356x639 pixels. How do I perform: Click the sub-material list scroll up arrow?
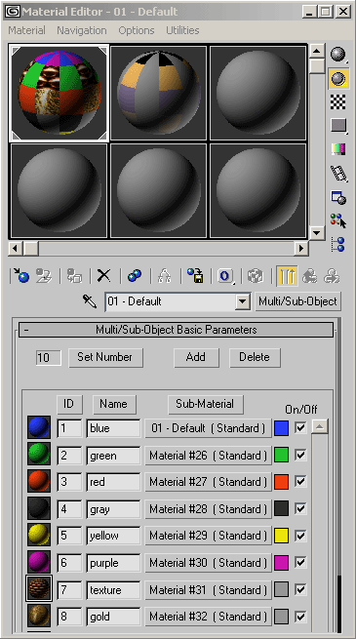[x=320, y=426]
